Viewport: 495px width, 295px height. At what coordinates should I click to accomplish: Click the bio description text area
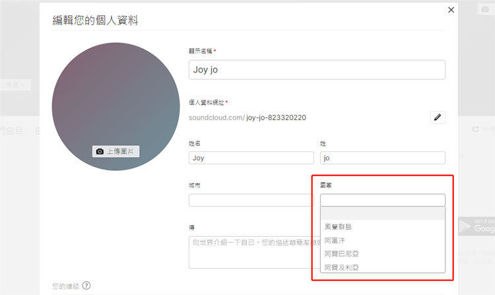click(x=251, y=251)
